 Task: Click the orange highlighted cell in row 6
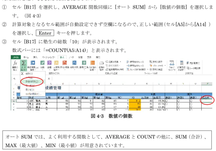pyautogui.click(x=135, y=104)
